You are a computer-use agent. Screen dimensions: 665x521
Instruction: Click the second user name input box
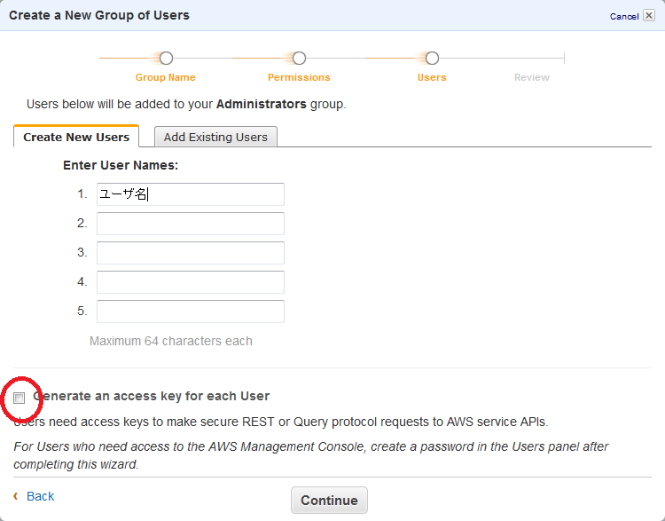pos(191,224)
